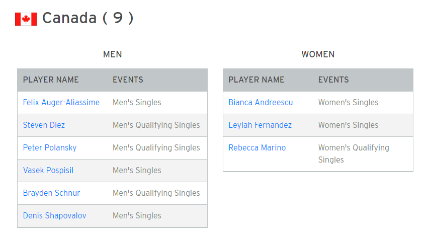This screenshot has height=235, width=429.
Task: Click EVENTS header in women's table
Action: 333,80
